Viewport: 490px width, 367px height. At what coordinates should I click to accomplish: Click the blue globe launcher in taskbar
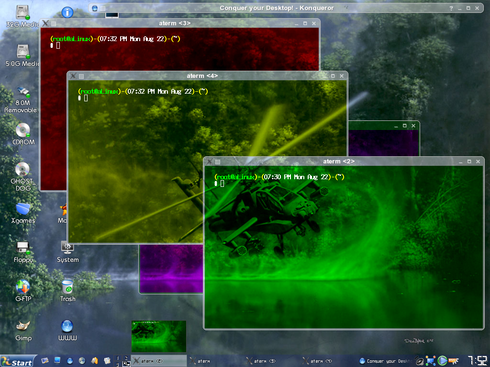(70, 361)
